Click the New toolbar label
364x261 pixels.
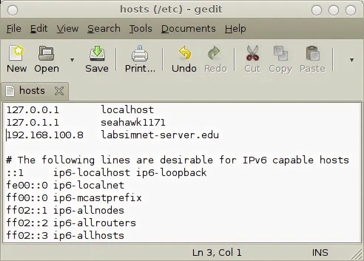[x=17, y=68]
